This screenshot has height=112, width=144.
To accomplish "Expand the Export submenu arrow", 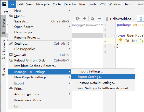I will pyautogui.click(x=70, y=83).
